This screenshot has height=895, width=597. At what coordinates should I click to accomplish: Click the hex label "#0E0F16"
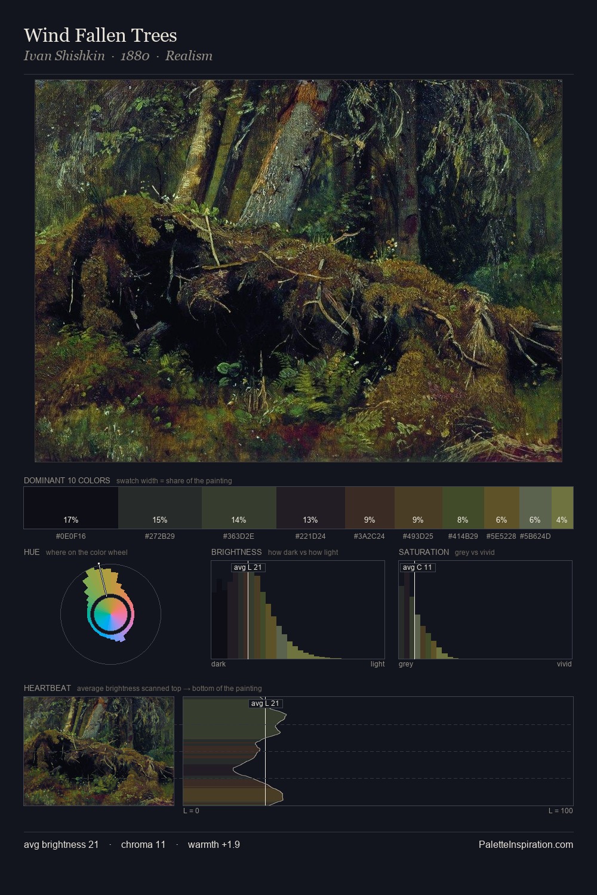tap(71, 536)
